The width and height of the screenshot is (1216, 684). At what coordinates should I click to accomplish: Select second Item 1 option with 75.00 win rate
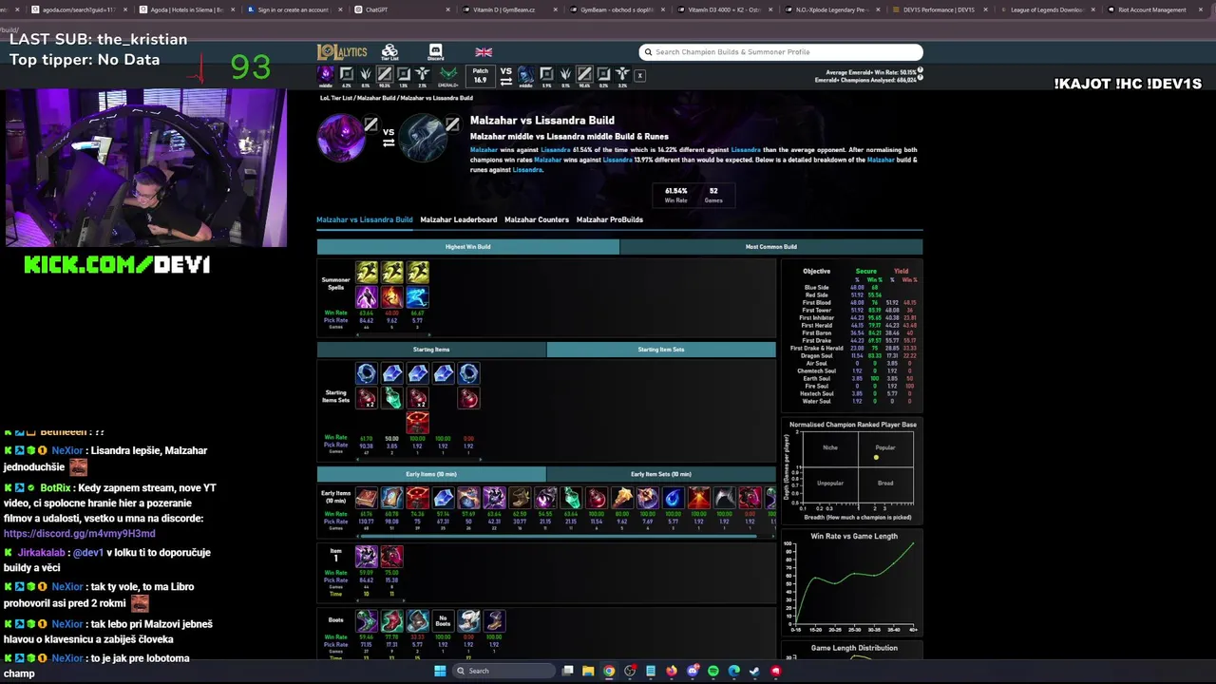(391, 557)
